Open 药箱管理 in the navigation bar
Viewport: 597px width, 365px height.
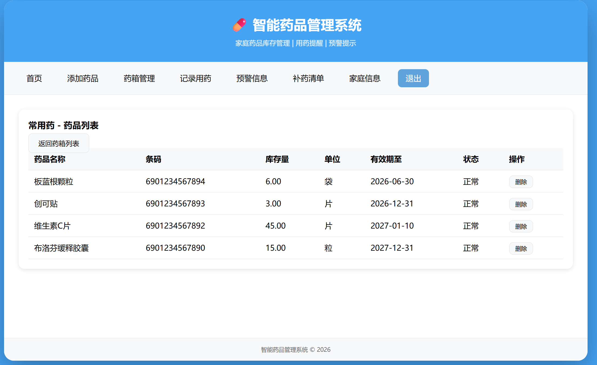[x=139, y=78]
